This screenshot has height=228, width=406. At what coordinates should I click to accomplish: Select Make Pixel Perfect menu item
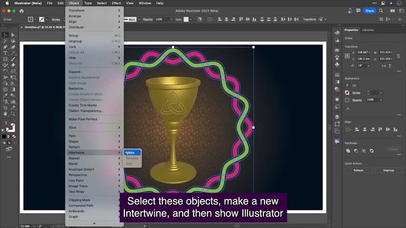pyautogui.click(x=83, y=119)
